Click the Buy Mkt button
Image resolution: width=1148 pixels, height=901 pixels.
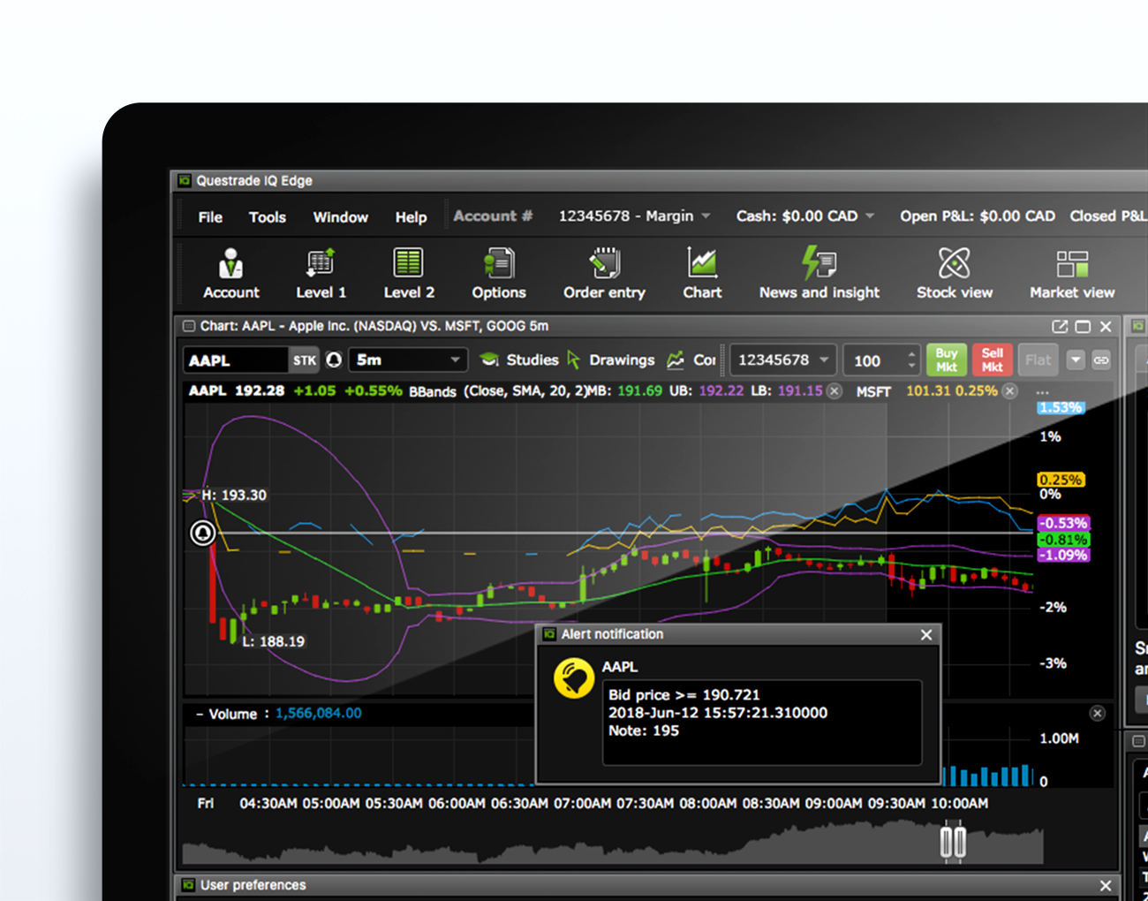946,360
